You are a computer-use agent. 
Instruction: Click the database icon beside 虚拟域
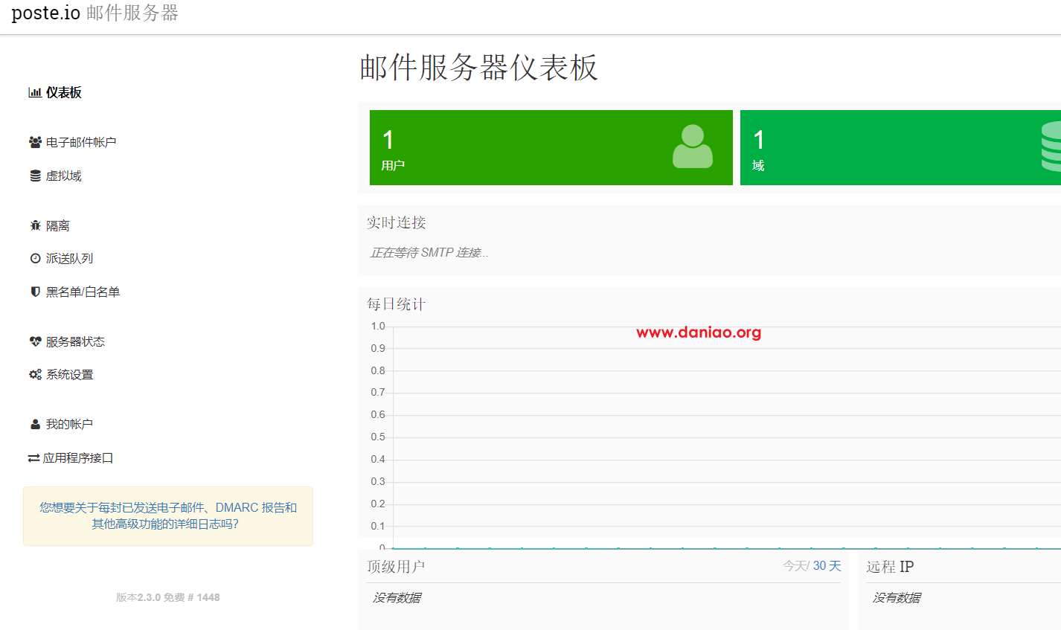[x=35, y=176]
